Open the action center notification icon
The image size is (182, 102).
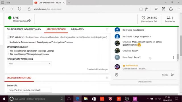pyautogui.click(x=176, y=99)
